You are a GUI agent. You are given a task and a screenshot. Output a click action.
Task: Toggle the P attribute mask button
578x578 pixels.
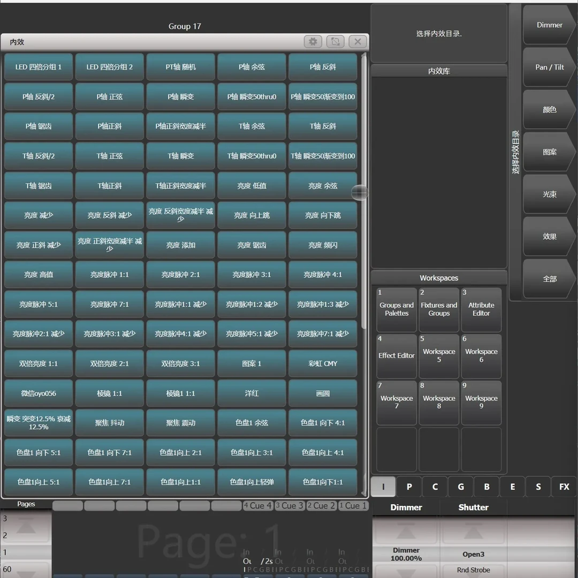(x=409, y=486)
